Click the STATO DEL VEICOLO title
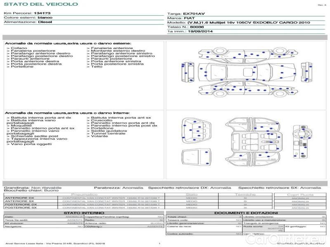330x247 pixels. 40,4
